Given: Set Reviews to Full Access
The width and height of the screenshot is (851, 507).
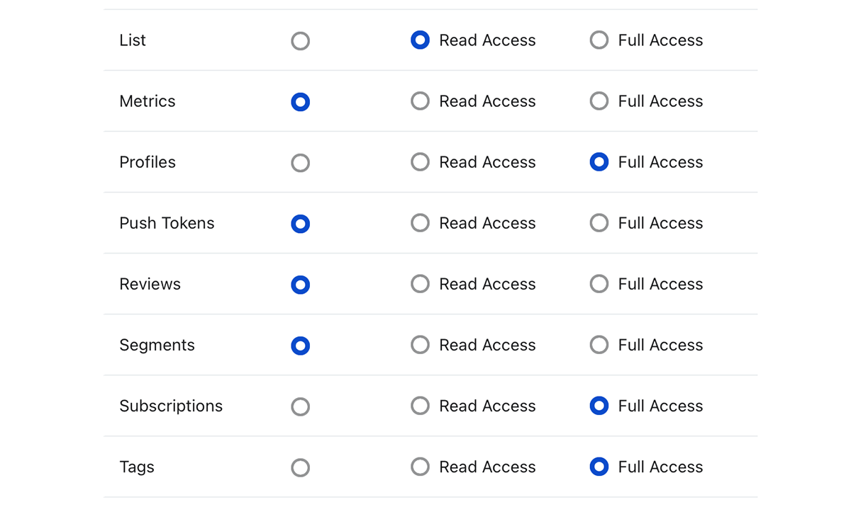Looking at the screenshot, I should [x=599, y=284].
